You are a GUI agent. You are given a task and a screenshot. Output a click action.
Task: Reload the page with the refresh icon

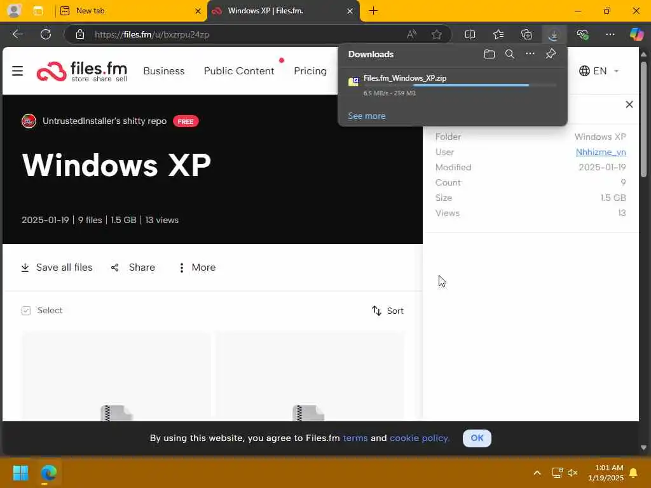[46, 34]
